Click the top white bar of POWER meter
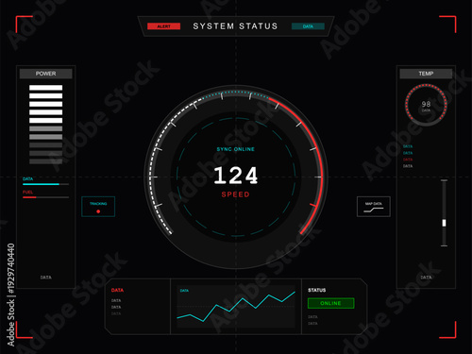The image size is (472, 354). (46, 88)
